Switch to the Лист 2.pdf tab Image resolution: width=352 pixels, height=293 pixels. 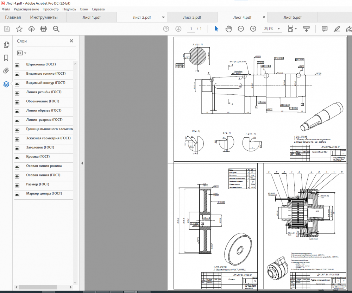click(142, 17)
